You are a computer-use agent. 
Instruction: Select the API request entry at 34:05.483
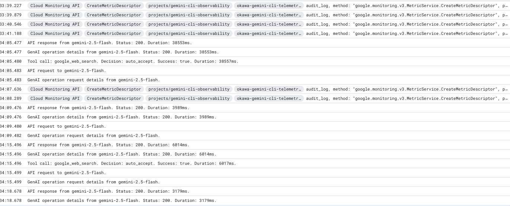pos(67,71)
